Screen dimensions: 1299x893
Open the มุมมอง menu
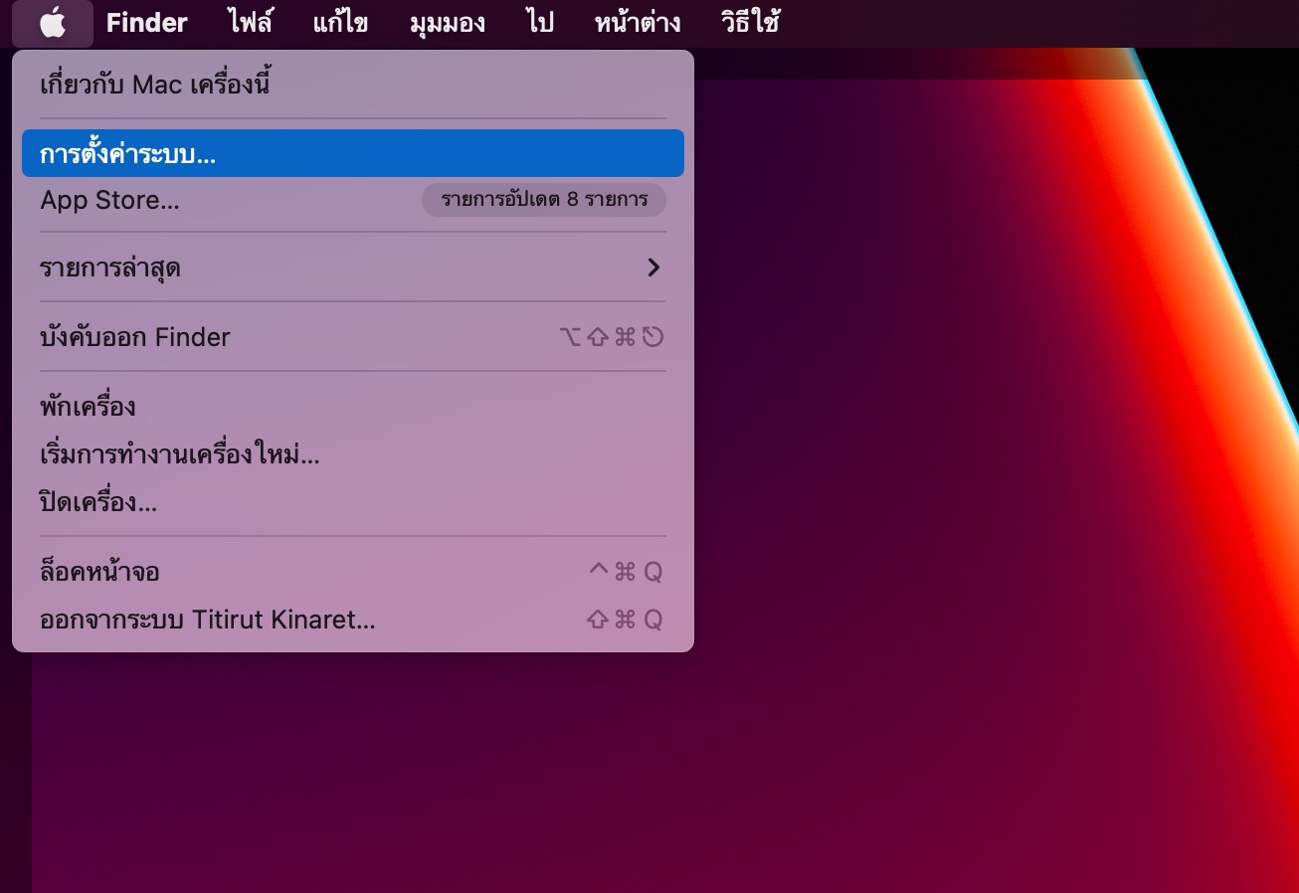tap(448, 23)
